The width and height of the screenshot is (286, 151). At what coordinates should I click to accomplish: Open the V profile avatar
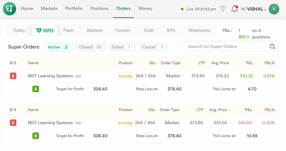coord(274,9)
